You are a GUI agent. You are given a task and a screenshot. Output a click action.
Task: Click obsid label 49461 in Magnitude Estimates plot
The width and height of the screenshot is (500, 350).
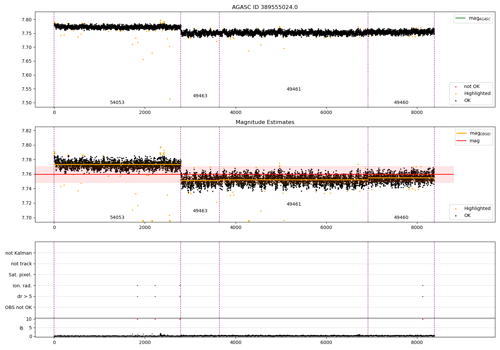pos(294,204)
